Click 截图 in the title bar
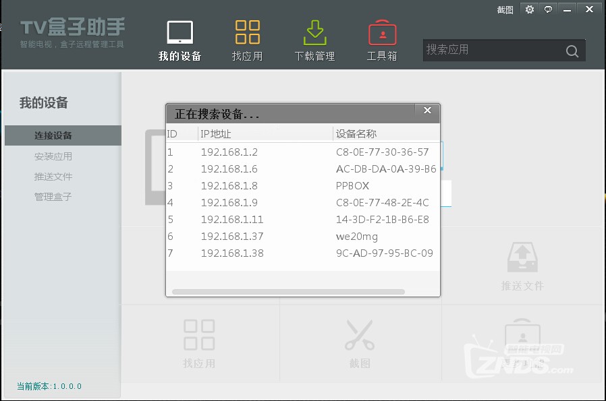This screenshot has width=606, height=401. pyautogui.click(x=505, y=9)
